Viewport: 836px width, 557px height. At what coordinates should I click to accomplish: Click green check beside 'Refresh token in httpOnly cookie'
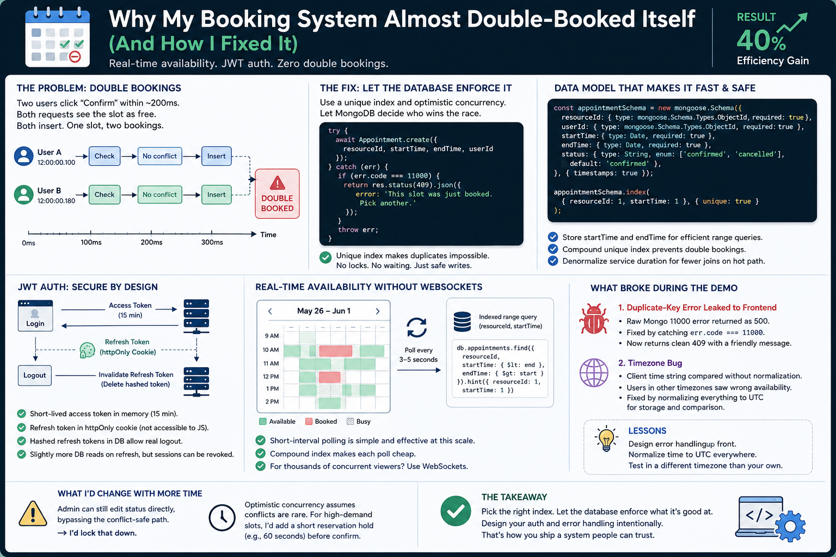point(22,428)
